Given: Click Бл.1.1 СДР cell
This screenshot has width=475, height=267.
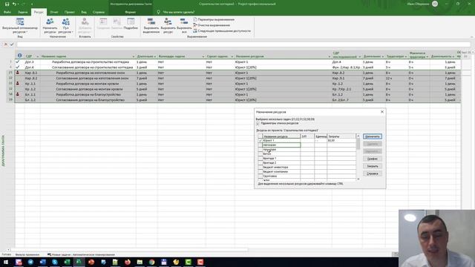Looking at the screenshot, I should point(32,94).
